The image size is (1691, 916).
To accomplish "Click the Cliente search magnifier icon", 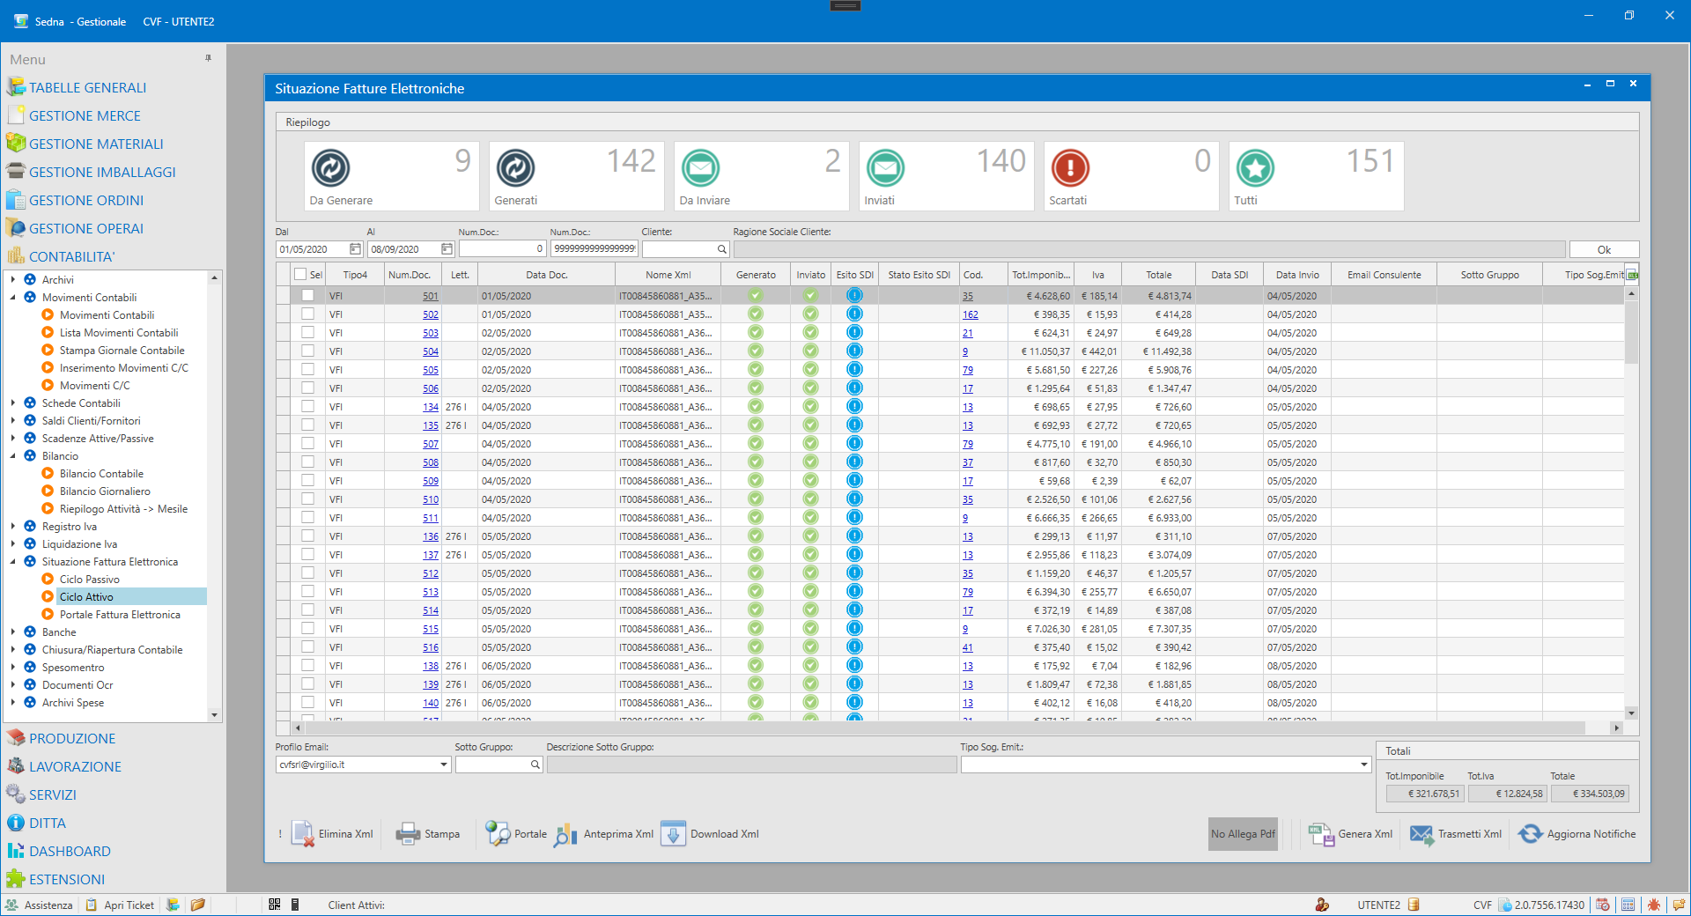I will 722,249.
